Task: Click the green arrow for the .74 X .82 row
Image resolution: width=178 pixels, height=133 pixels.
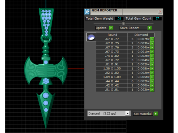Action: [152, 56]
